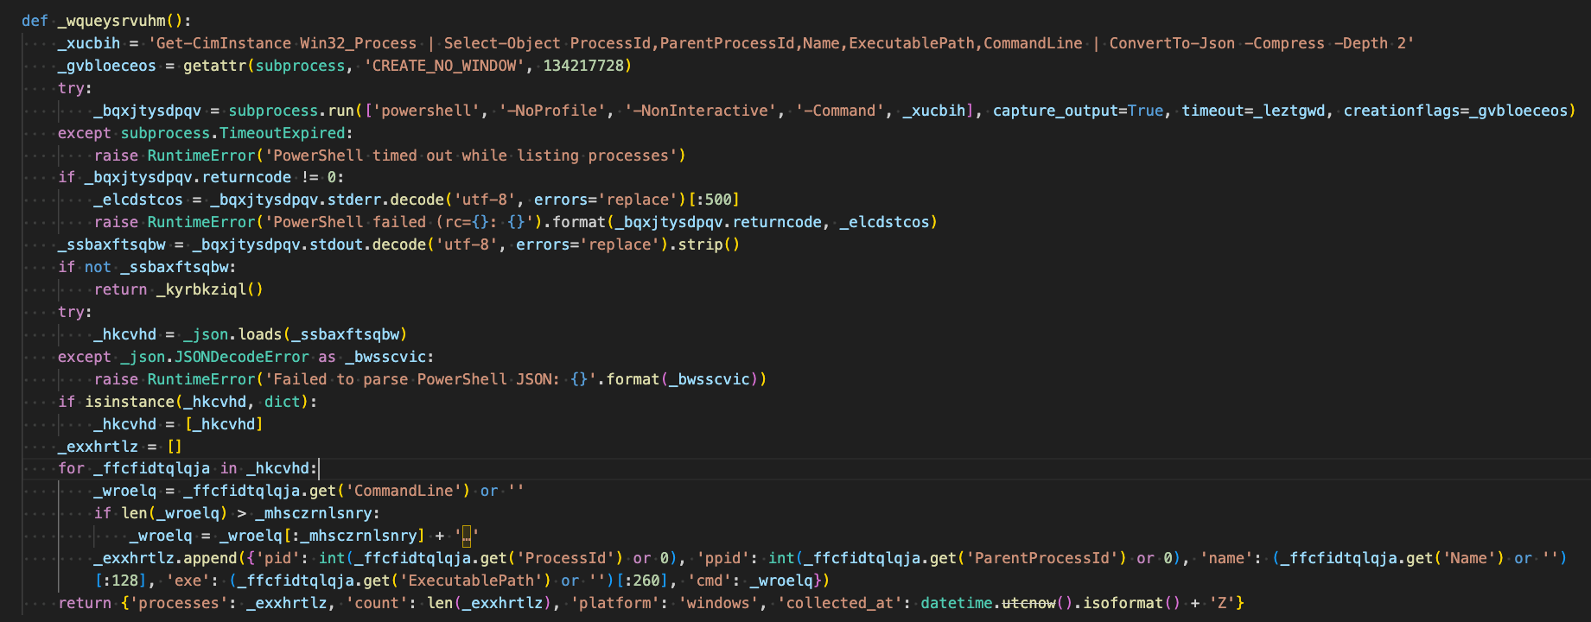Click subprocess.TimeoutExpired in the except line
Screen dimensions: 1591x622
[233, 133]
